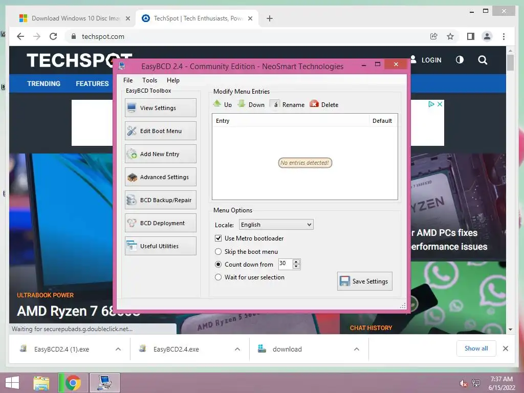The image size is (524, 393).
Task: Open the AMD Ryzen 7 article headline
Action: pos(78,311)
